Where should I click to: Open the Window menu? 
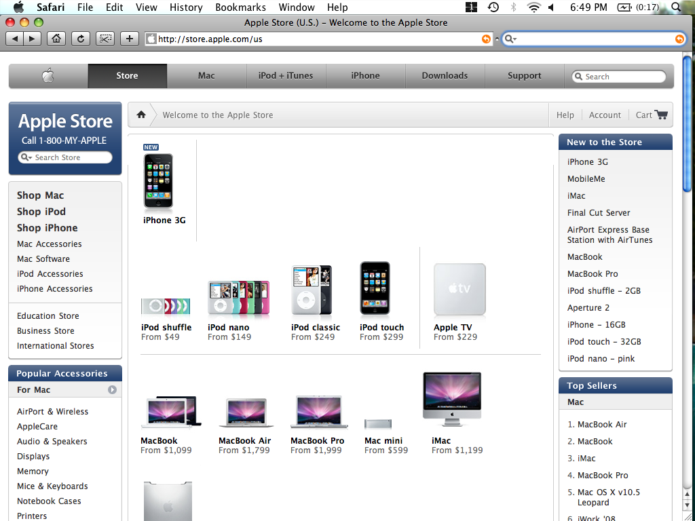pos(297,7)
